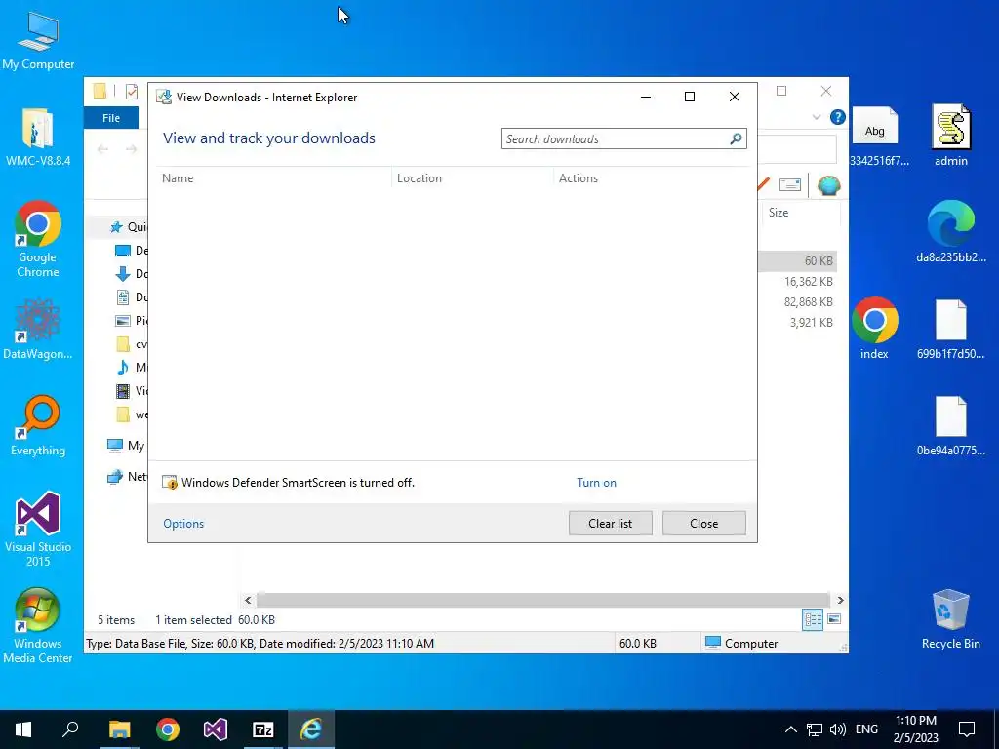Click the Size column header in Explorer
The image size is (999, 749).
[800, 213]
